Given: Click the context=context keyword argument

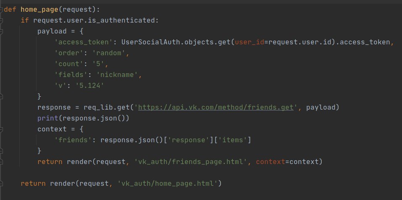Looking at the screenshot, I should 287,162.
